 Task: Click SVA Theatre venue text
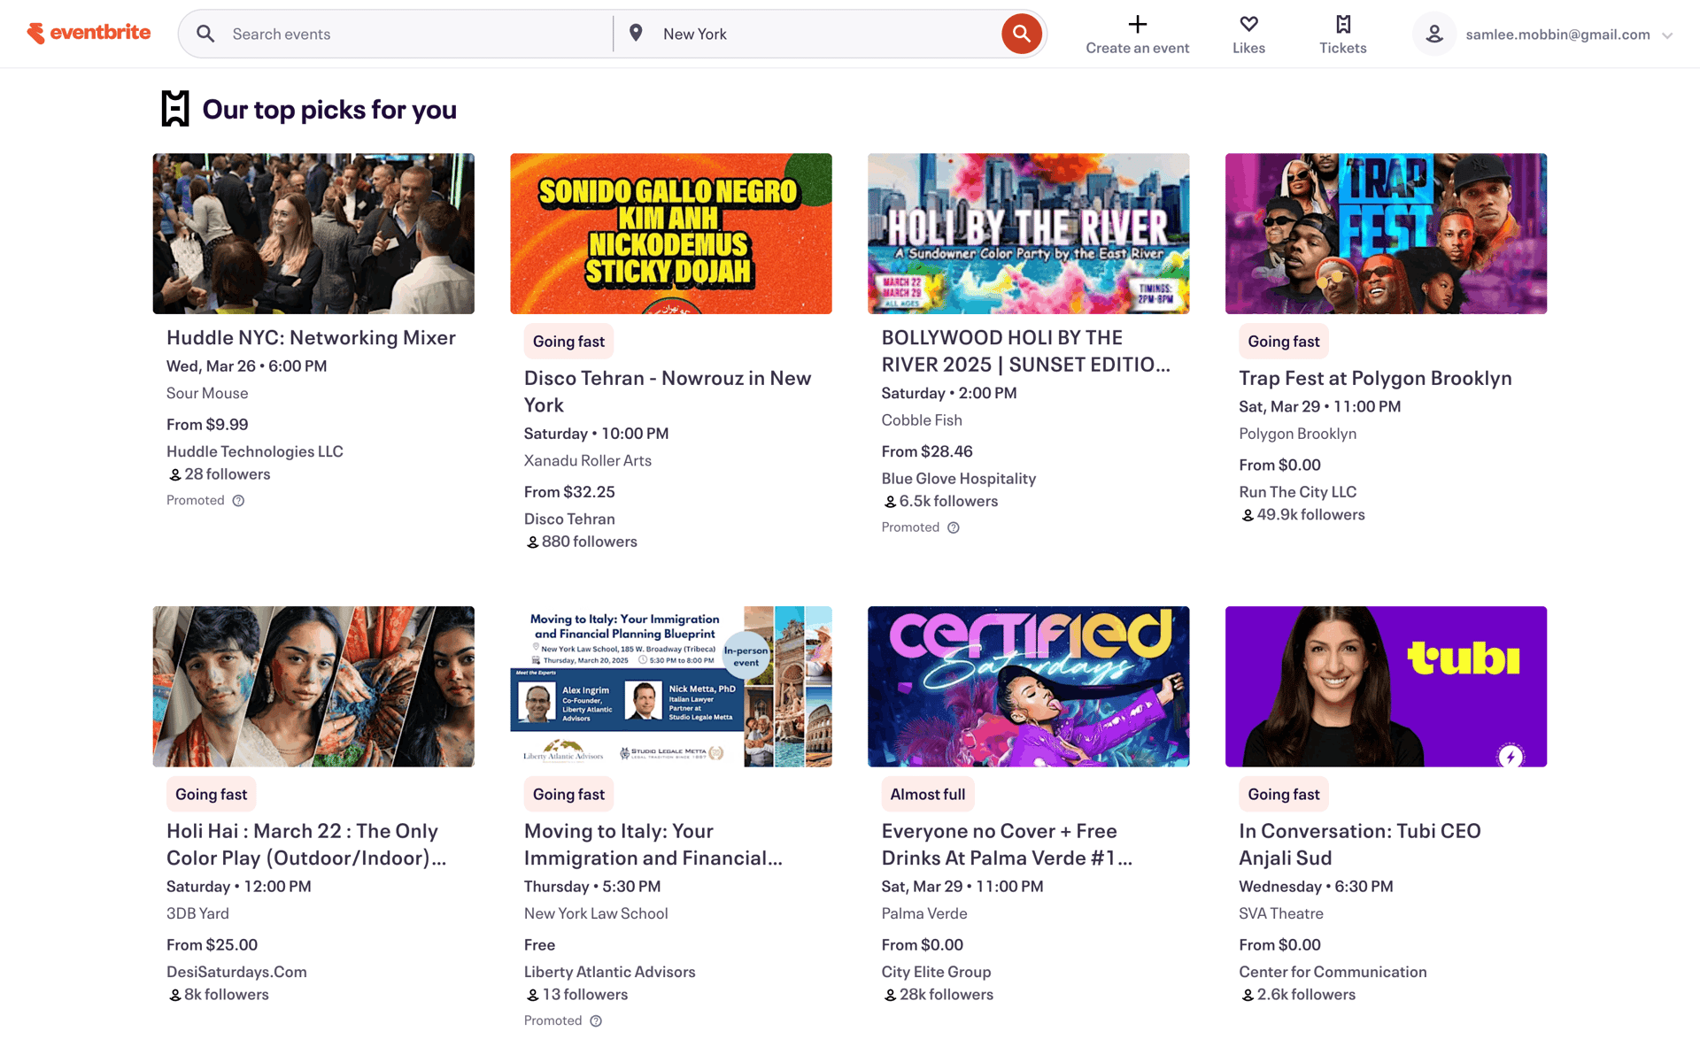tap(1281, 913)
